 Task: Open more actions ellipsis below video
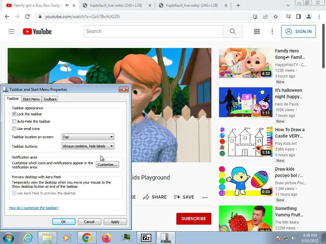pos(205,197)
